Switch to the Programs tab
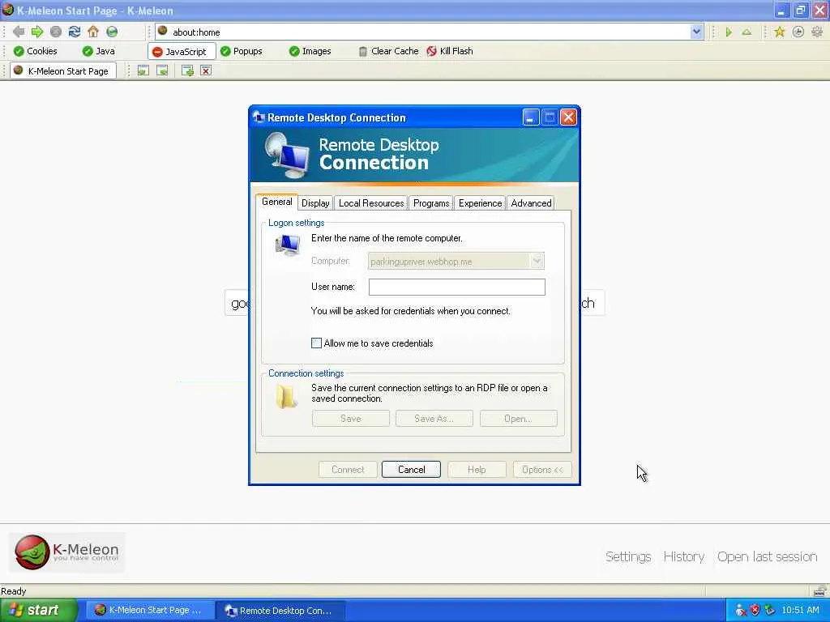The width and height of the screenshot is (830, 622). [x=431, y=203]
